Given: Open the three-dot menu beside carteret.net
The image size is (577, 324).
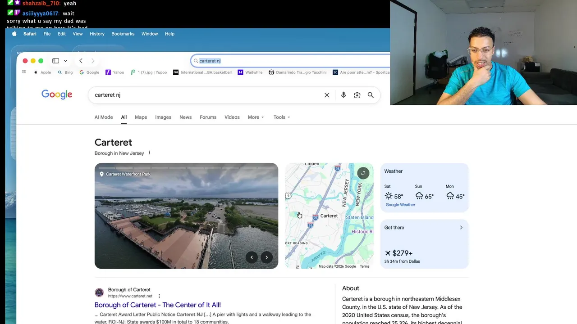Looking at the screenshot, I should [x=158, y=296].
